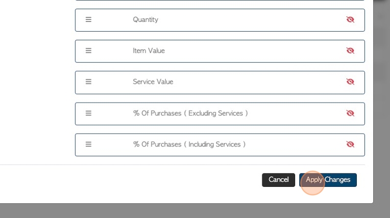This screenshot has height=218, width=390.
Task: Toggle eye icon for % Of Purchases Excluding Services
Action: pyautogui.click(x=350, y=113)
